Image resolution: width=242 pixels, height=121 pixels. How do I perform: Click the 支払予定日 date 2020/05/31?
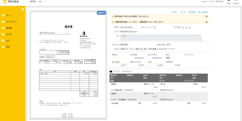click(157, 58)
